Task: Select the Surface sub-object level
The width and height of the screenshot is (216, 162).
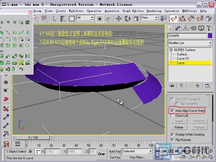Action: pos(182,54)
